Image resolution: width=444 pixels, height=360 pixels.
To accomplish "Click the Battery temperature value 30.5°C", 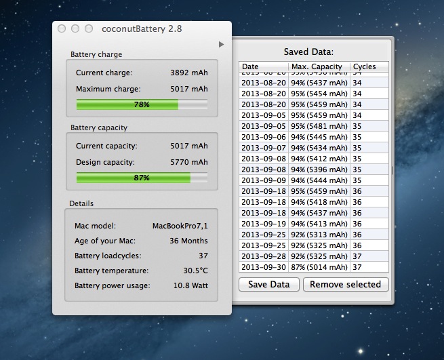I will pyautogui.click(x=195, y=271).
